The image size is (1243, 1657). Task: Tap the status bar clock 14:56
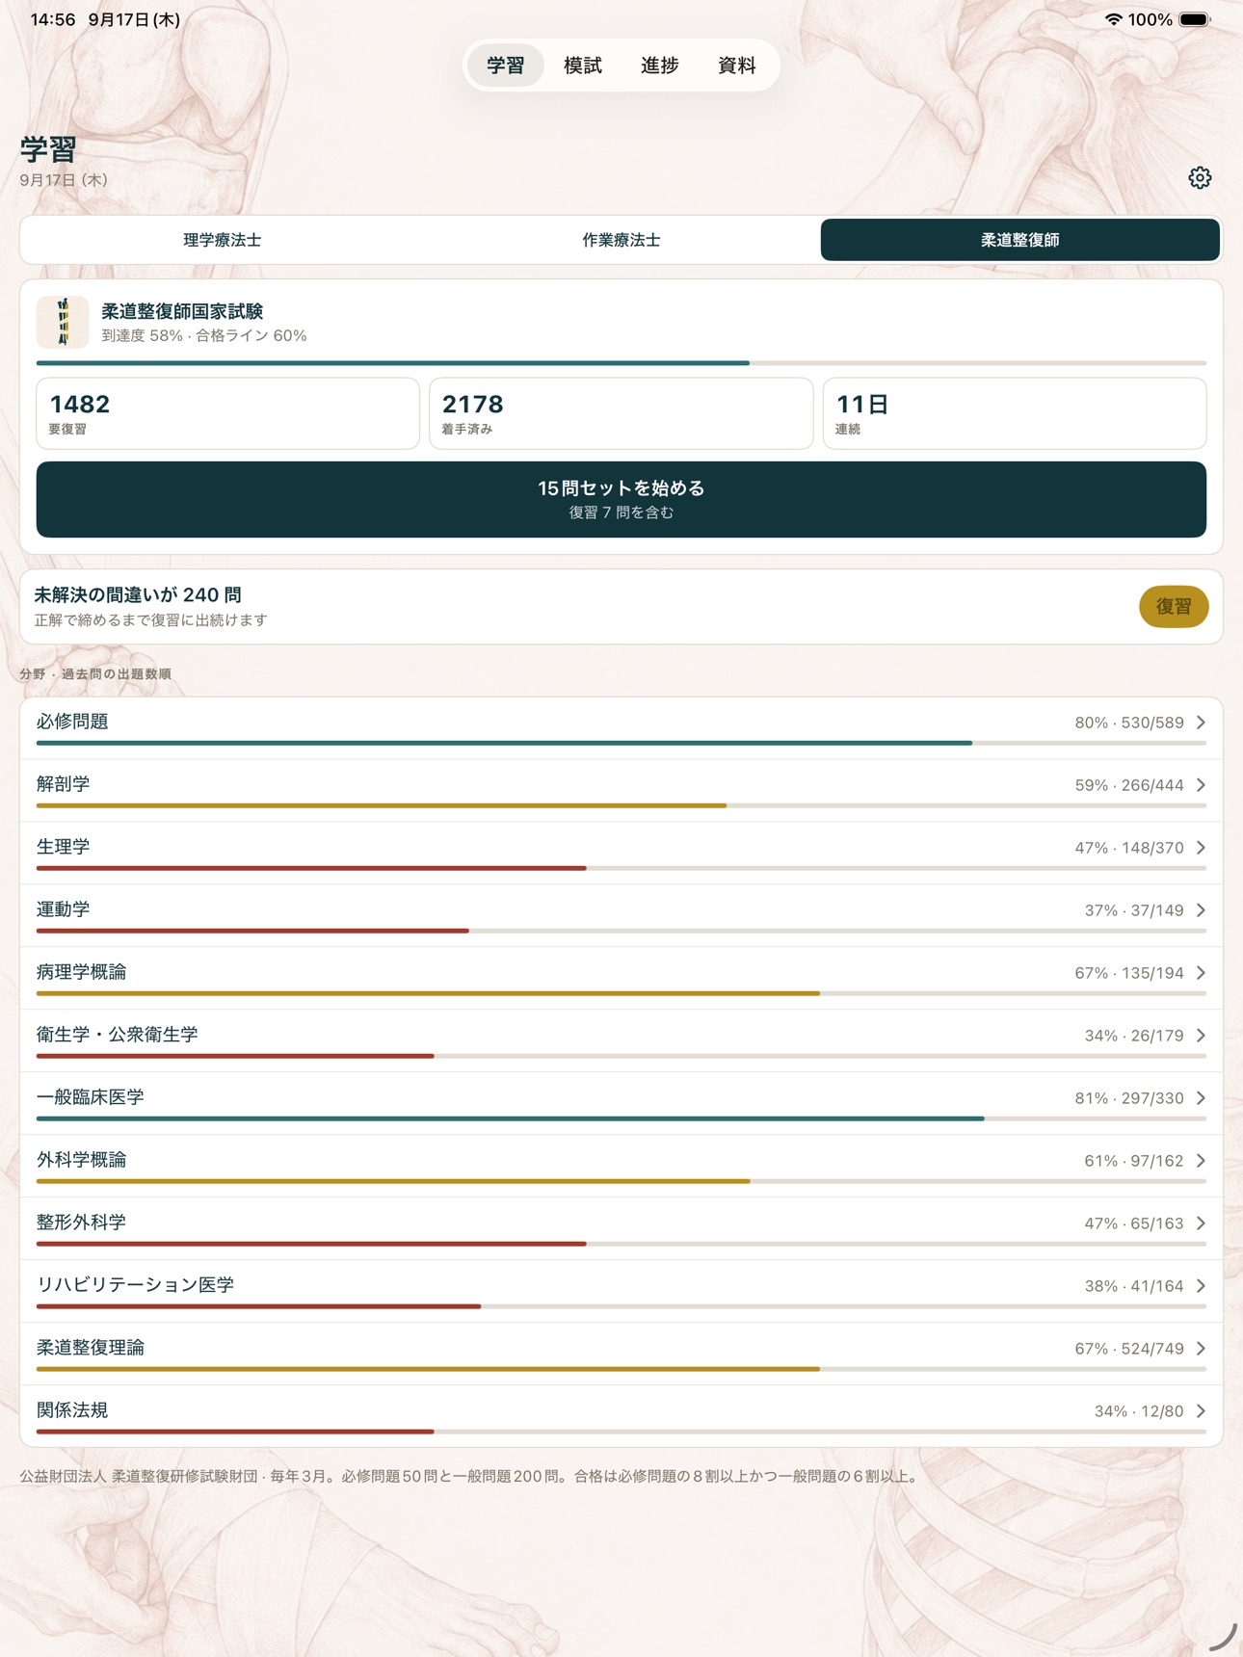pos(53,19)
